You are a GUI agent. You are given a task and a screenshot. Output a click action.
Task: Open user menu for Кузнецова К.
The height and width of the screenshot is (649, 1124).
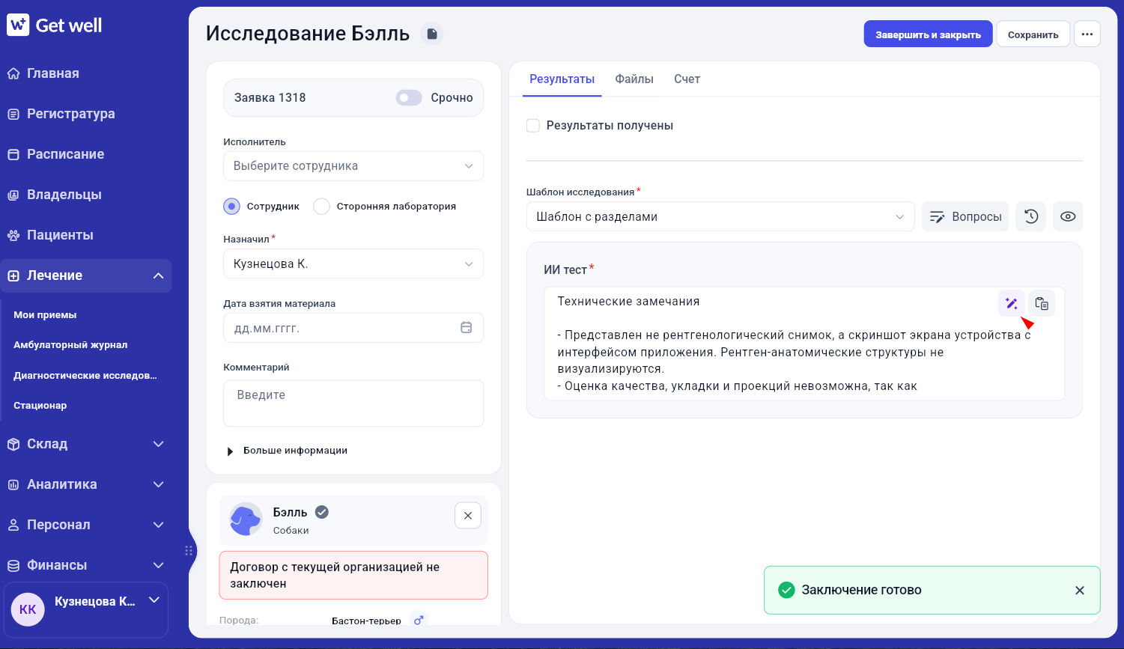pyautogui.click(x=86, y=609)
